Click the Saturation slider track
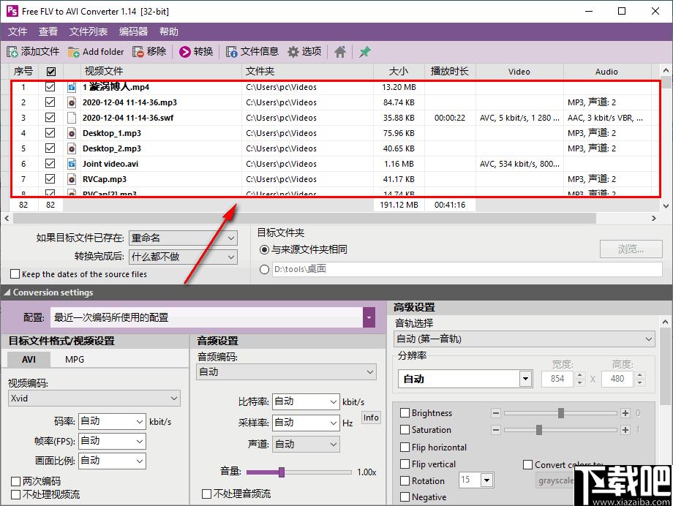This screenshot has height=506, width=673. click(560, 430)
